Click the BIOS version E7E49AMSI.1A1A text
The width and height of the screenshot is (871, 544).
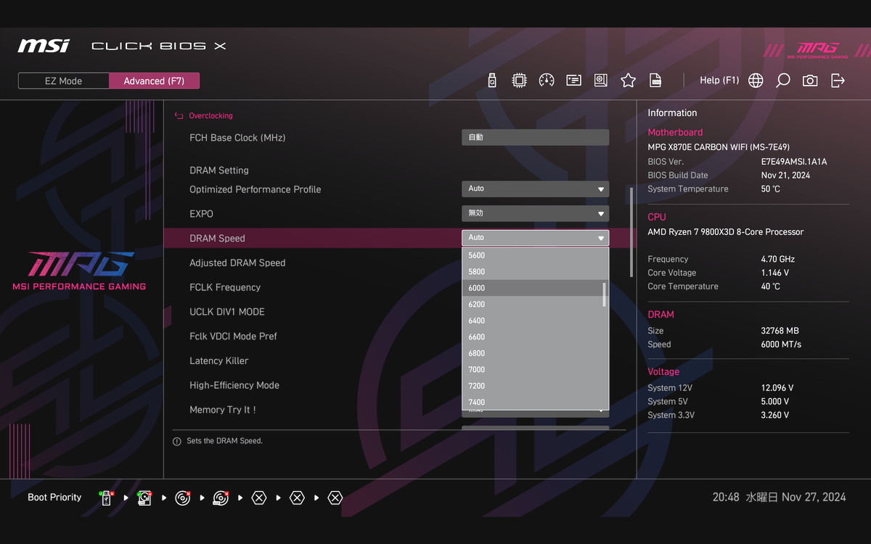pyautogui.click(x=793, y=162)
